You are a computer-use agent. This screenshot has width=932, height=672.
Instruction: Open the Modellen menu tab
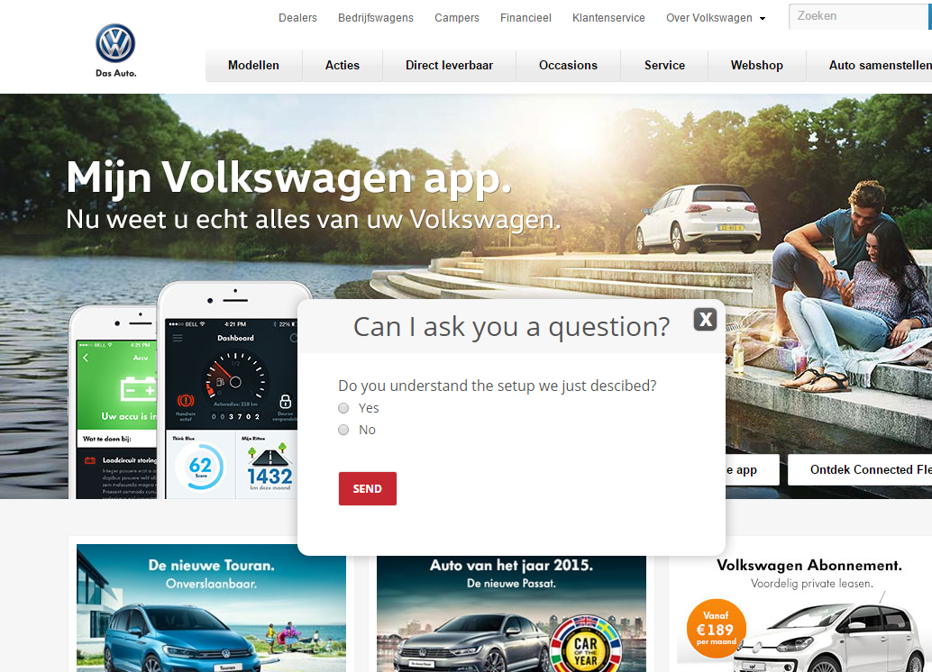(x=254, y=66)
